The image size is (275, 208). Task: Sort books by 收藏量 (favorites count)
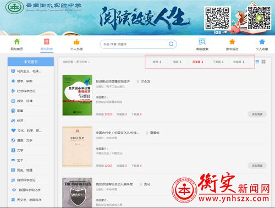tap(238, 62)
